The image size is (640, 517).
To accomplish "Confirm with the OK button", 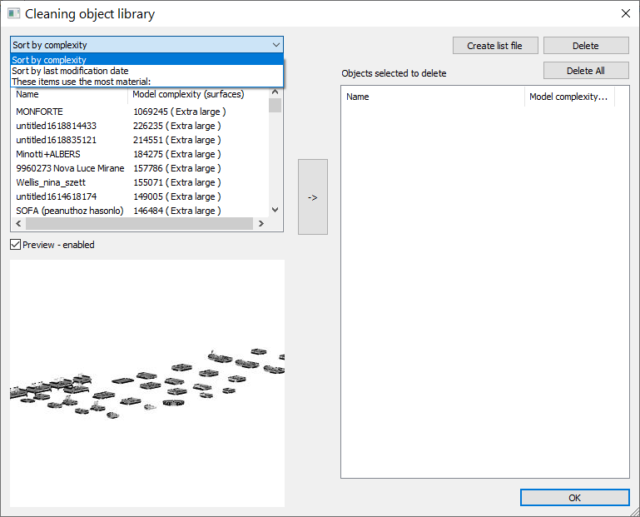I will 574,497.
